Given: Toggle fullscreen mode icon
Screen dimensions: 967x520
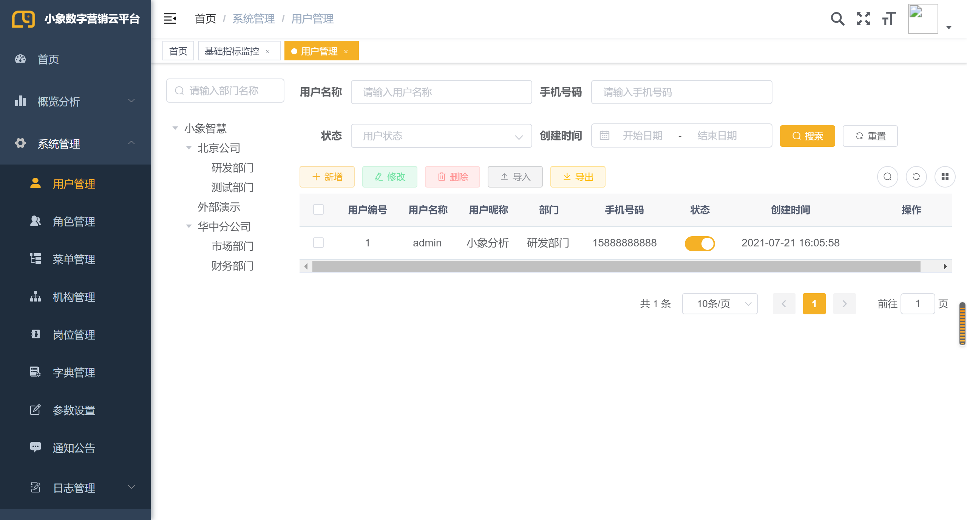Looking at the screenshot, I should 863,18.
